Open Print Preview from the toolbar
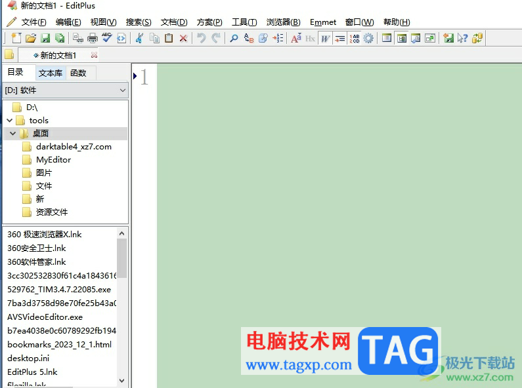522x388 pixels. pos(78,38)
